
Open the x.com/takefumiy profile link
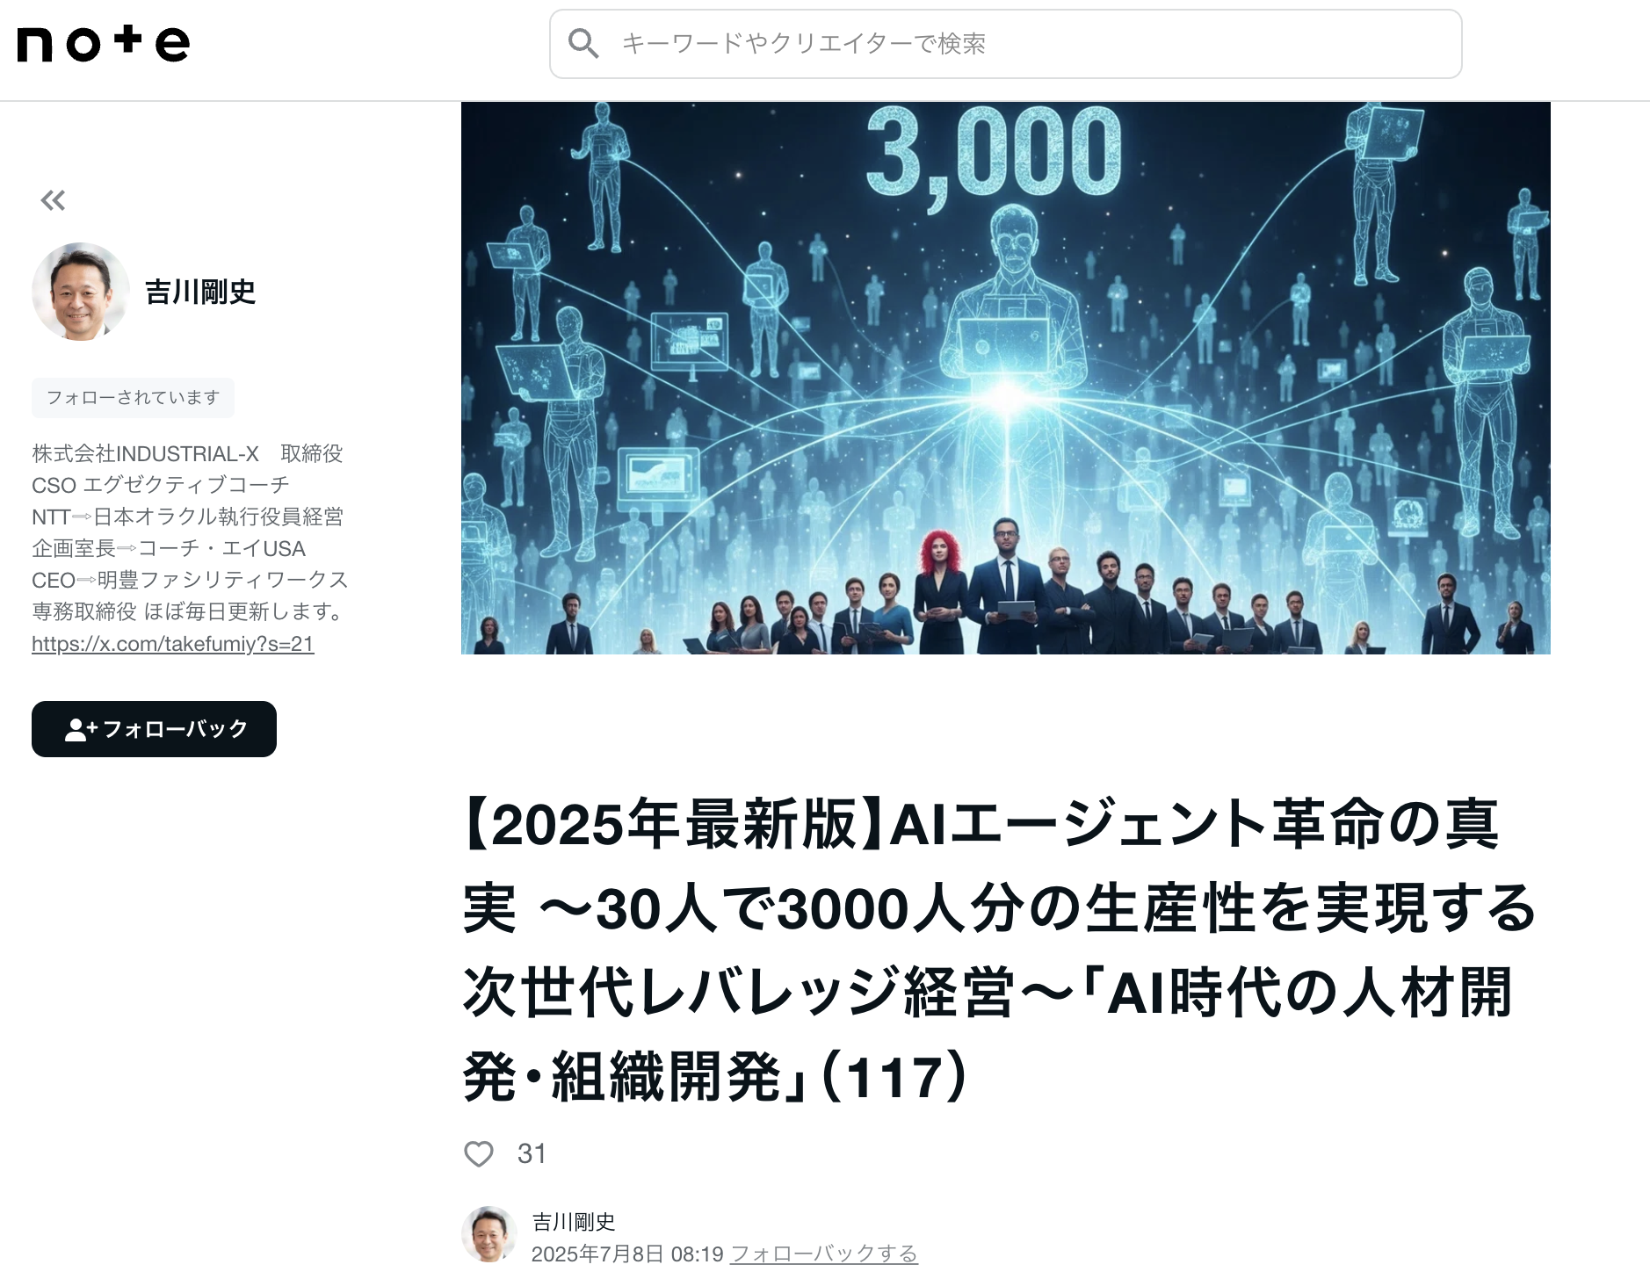173,644
